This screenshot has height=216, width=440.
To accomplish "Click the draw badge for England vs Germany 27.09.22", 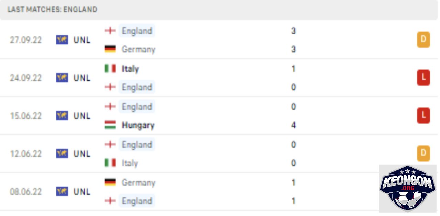I will tap(423, 40).
